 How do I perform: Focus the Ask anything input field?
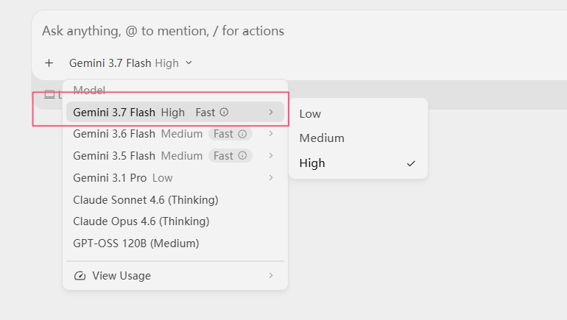pos(300,31)
